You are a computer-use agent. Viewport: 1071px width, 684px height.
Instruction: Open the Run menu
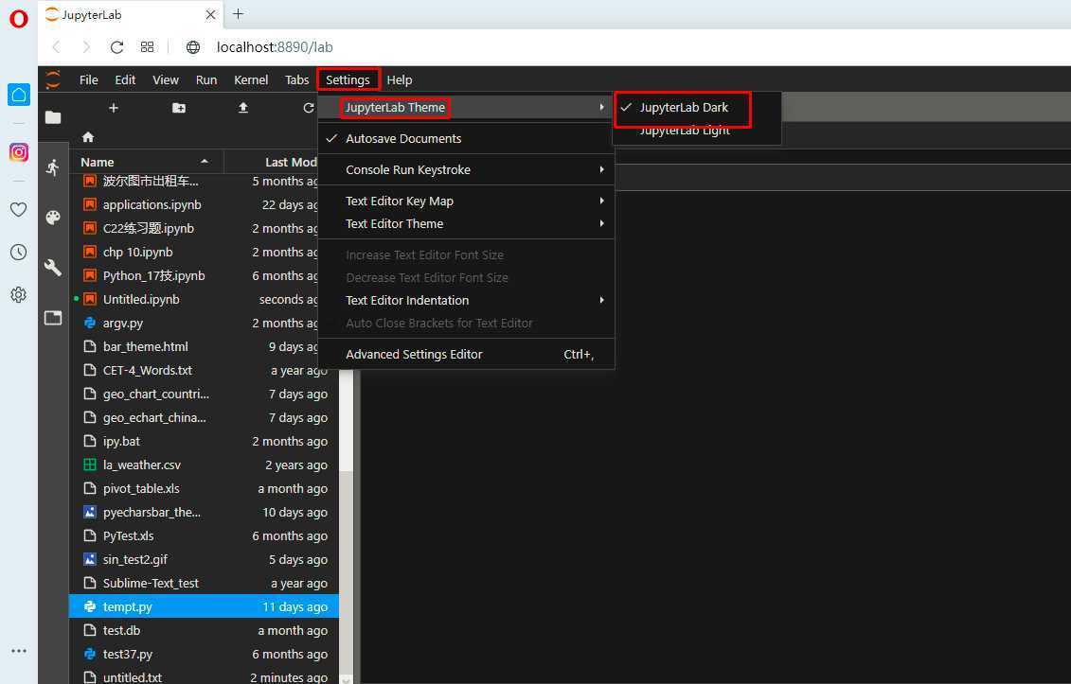click(x=206, y=79)
